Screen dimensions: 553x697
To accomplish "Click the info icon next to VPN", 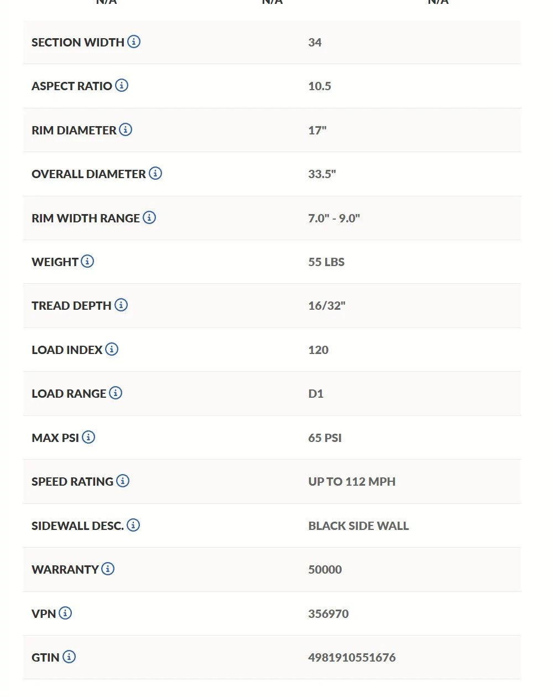I will (x=65, y=613).
